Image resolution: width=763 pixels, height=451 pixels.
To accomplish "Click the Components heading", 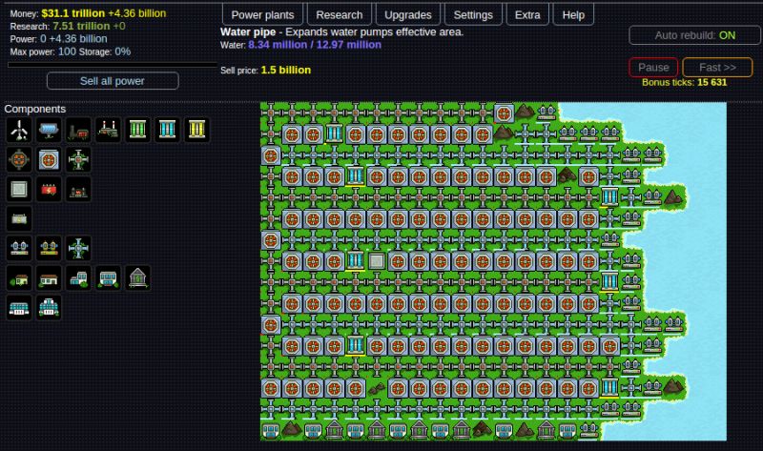I will pyautogui.click(x=35, y=109).
